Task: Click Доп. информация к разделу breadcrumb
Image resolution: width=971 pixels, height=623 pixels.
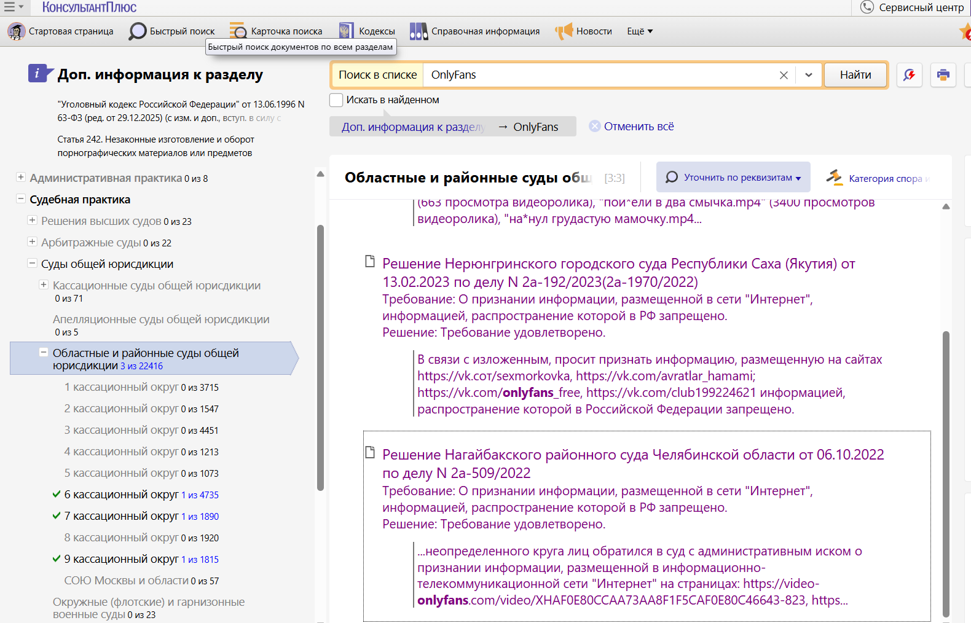Action: (x=414, y=127)
